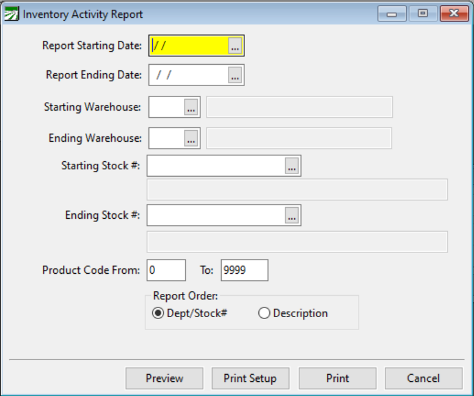
Task: Open the Starting Stock # lookup button
Action: point(291,166)
